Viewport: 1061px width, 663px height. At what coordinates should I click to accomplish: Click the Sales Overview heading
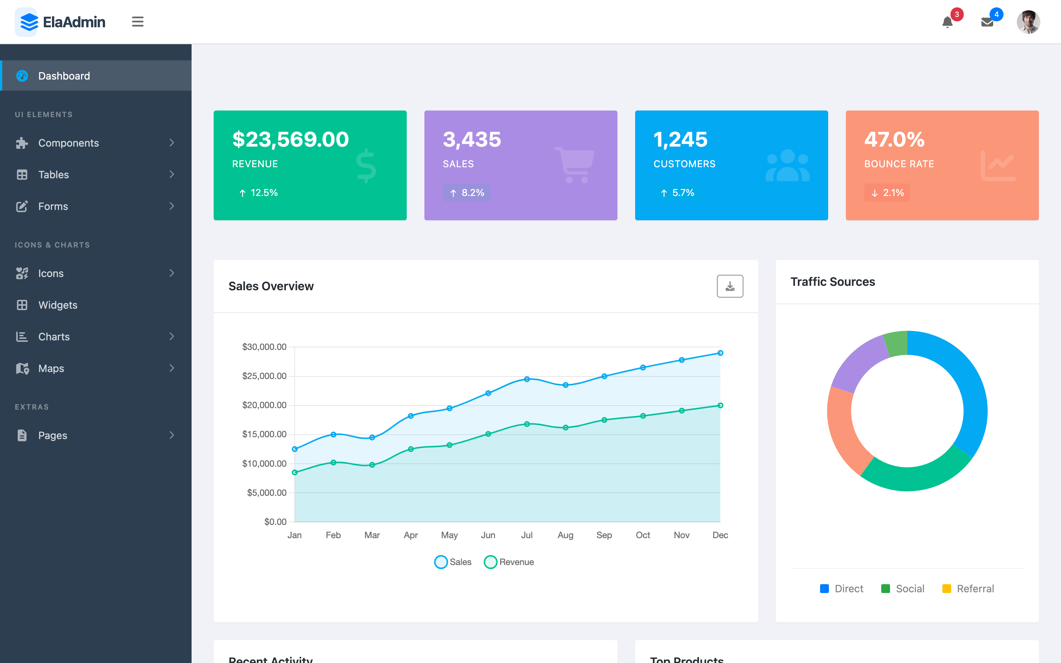tap(271, 286)
